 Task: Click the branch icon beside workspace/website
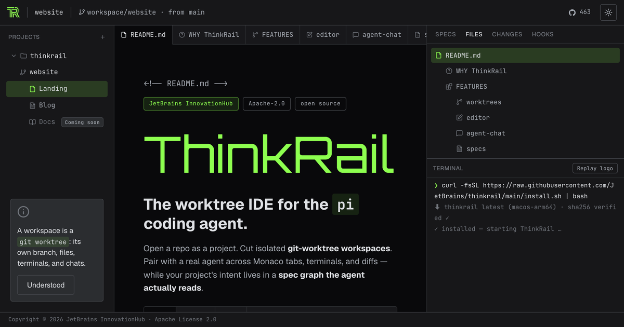pos(82,12)
